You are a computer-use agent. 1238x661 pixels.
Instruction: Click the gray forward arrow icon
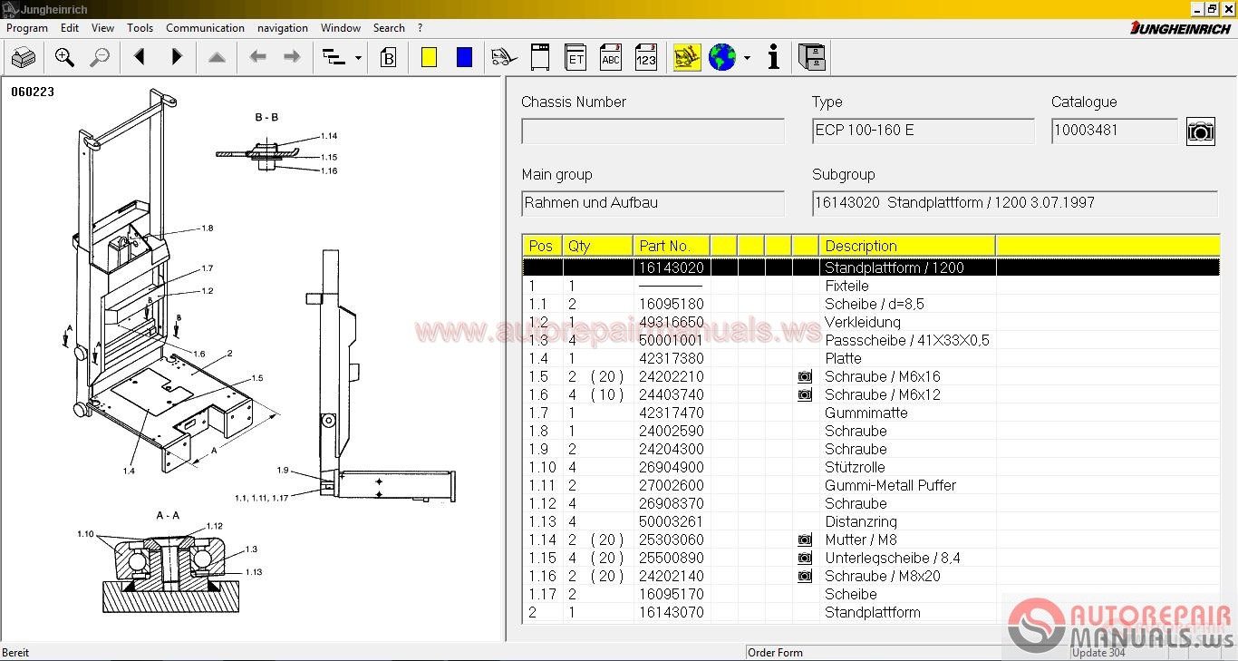tap(292, 57)
